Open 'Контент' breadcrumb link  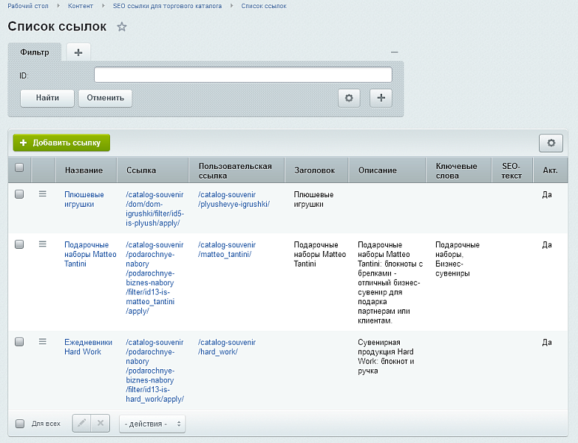(x=81, y=6)
